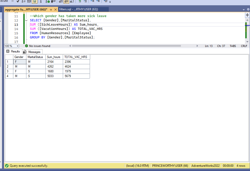
Task: Click the editor split handle icon
Action: point(247,15)
